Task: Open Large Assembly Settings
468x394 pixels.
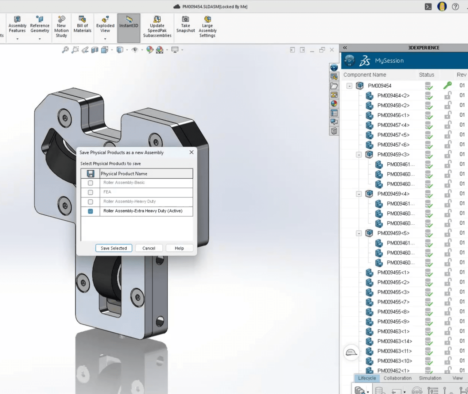Action: [x=207, y=26]
